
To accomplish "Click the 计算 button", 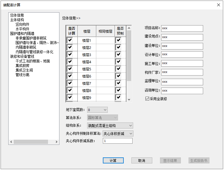I will point(113,161).
